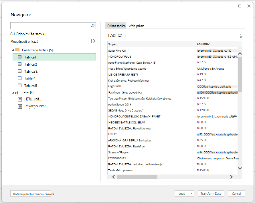Click table icon of Tablica 2
Viewport: 255px width, 203px height.
coord(19,64)
